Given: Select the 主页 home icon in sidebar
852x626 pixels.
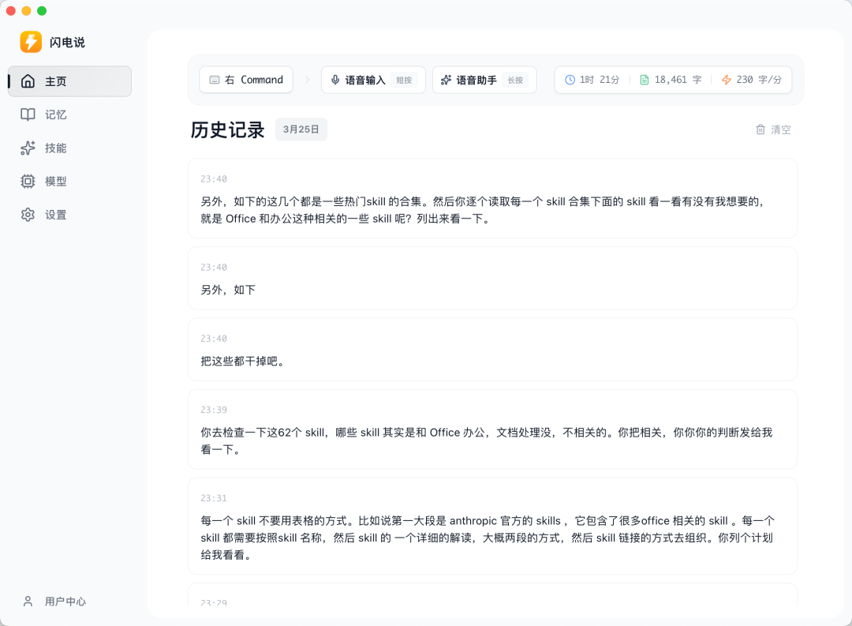Looking at the screenshot, I should coord(28,81).
